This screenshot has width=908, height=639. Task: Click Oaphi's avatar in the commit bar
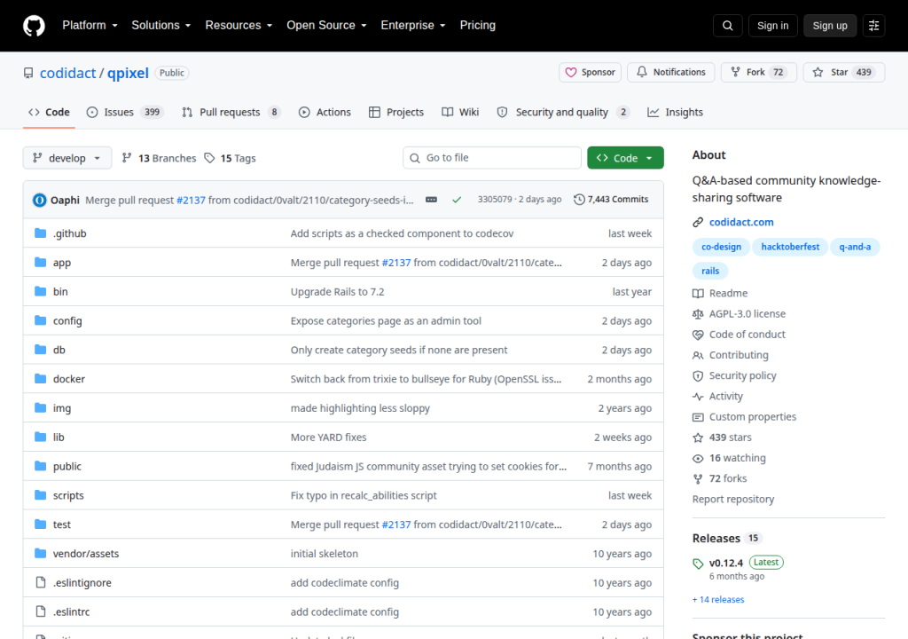[x=39, y=200]
